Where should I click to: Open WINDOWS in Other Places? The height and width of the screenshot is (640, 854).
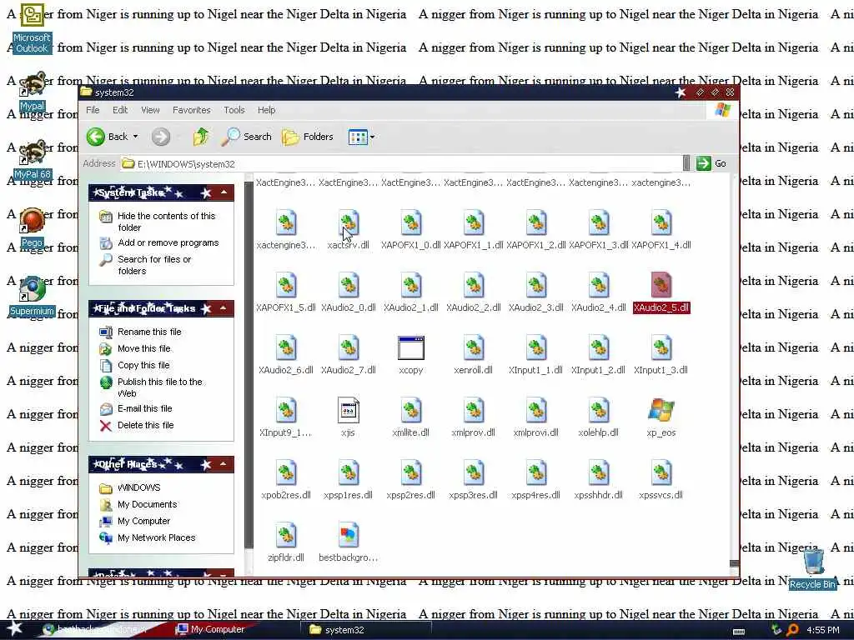pyautogui.click(x=139, y=487)
